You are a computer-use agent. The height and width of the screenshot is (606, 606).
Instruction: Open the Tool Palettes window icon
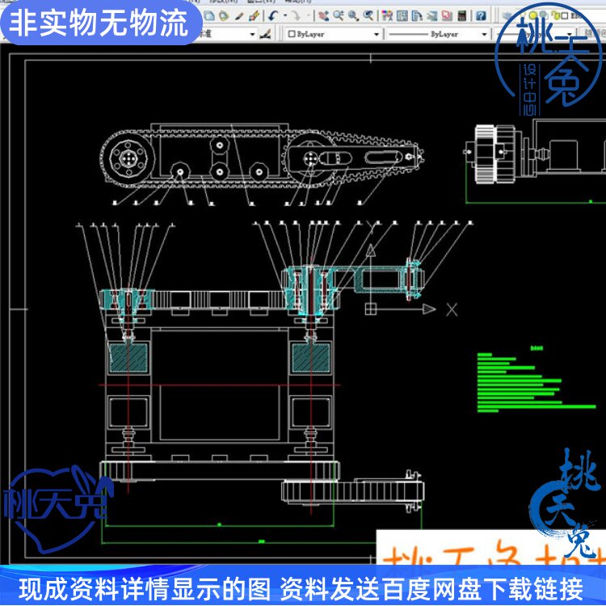417,16
